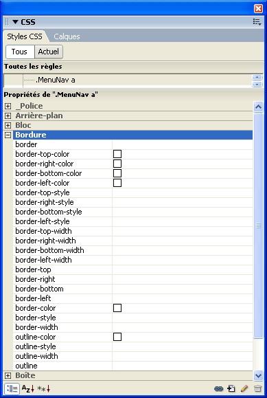Click the Attach Style Sheet link icon
This screenshot has width=267, height=398.
coord(218,388)
